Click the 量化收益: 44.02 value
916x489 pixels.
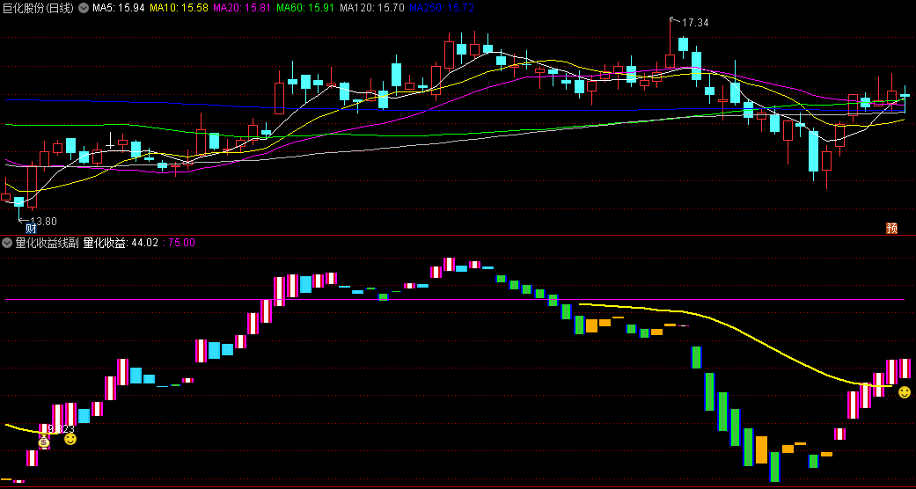tap(121, 243)
